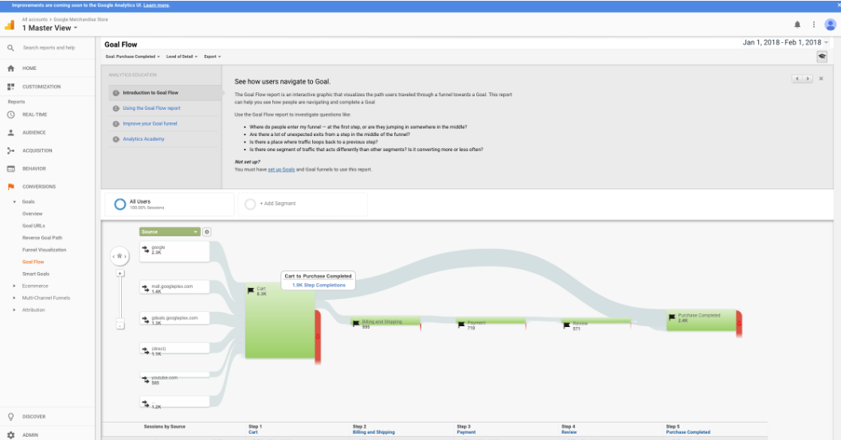Open Source dimension settings gear

click(x=207, y=232)
